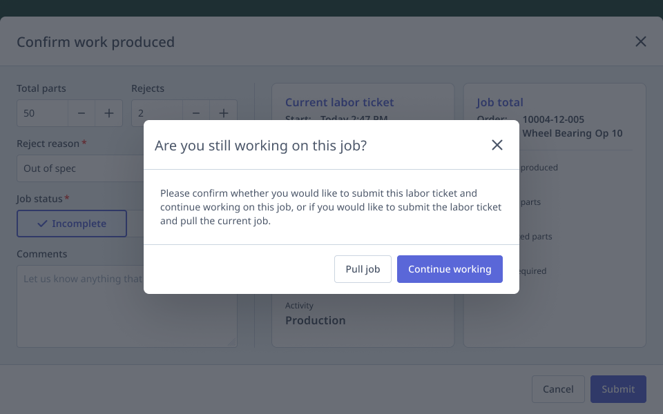Adjust the Total parts value field
This screenshot has width=663, height=414.
click(41, 112)
